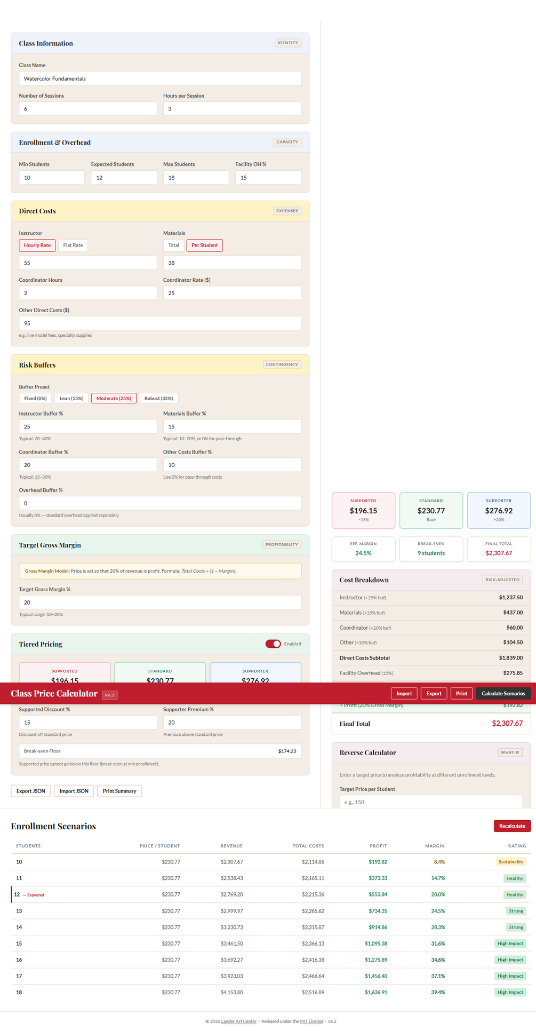Screen dimensions: 536x1031
Task: Focus the Expected Students field
Action: pos(124,178)
